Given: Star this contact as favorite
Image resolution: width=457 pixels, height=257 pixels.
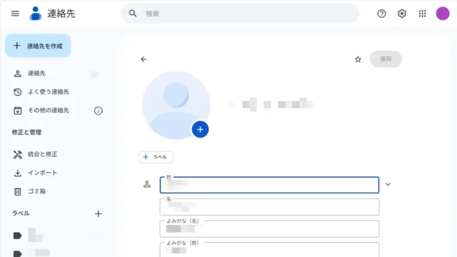Looking at the screenshot, I should click(358, 59).
